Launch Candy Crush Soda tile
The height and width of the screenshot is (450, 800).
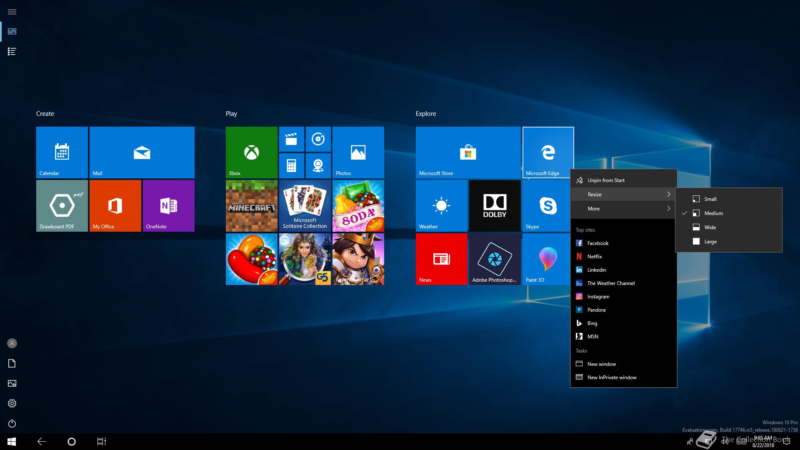coord(358,206)
